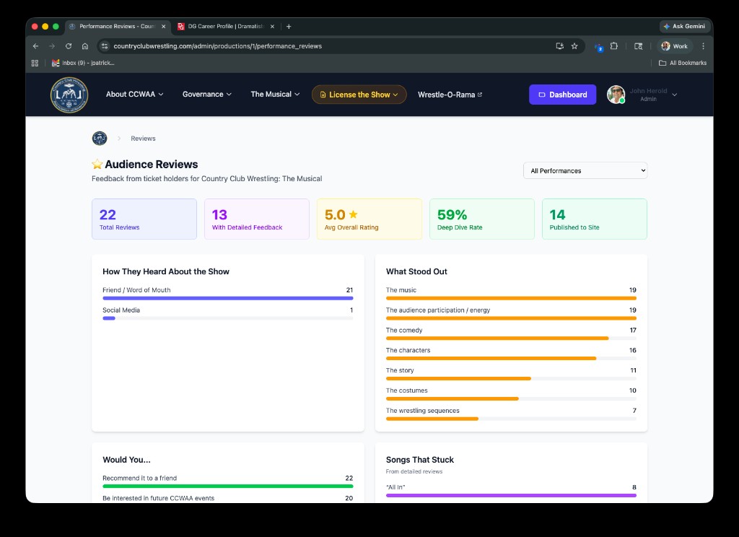Click the external link icon next to Wrestle-O-Rama

coord(479,94)
